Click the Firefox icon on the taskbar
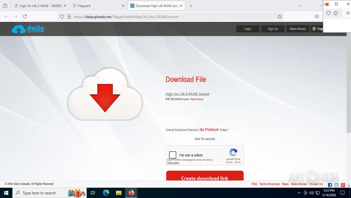 coord(131,193)
